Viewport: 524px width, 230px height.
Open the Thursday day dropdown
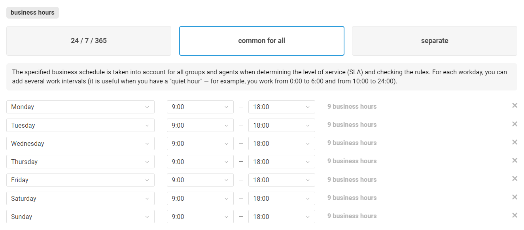(x=80, y=162)
